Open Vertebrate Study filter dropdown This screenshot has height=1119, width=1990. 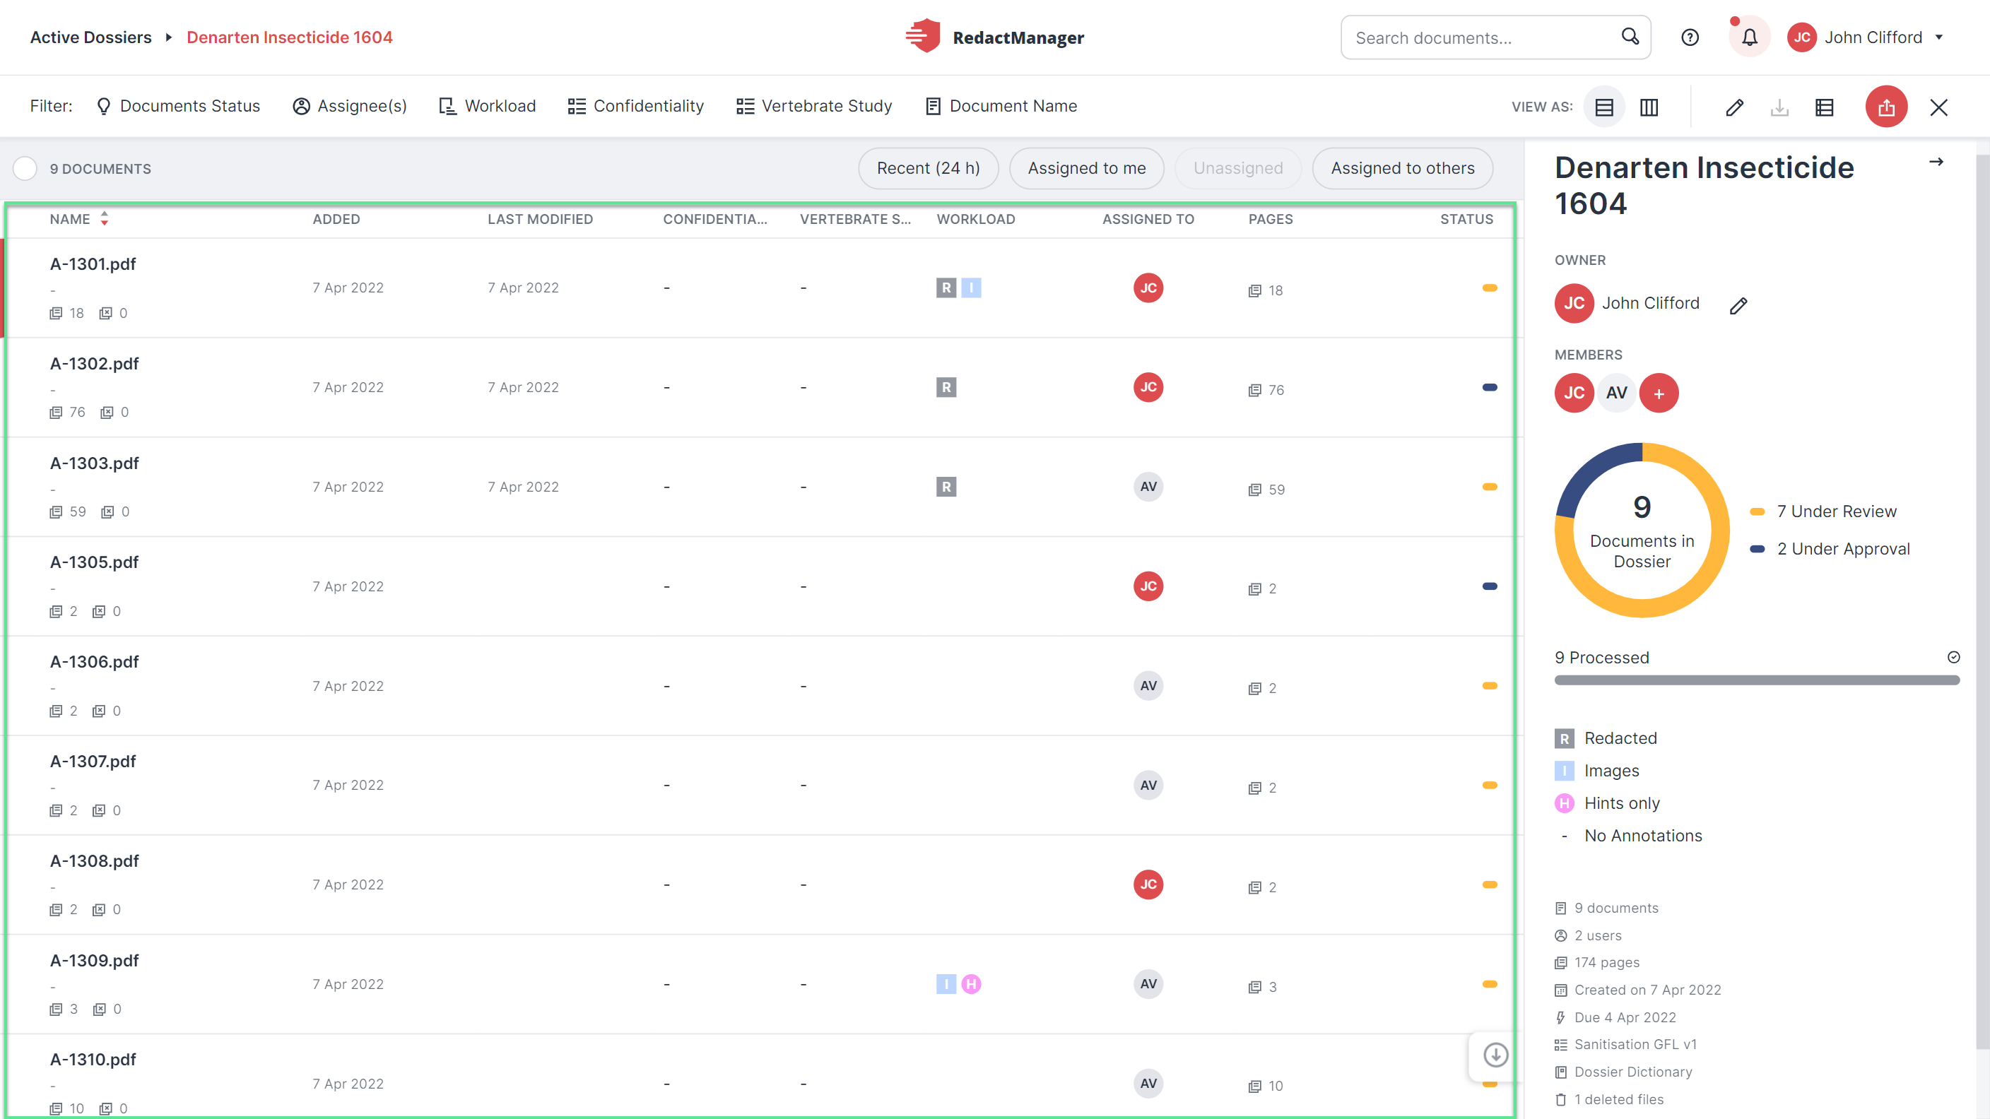point(814,106)
